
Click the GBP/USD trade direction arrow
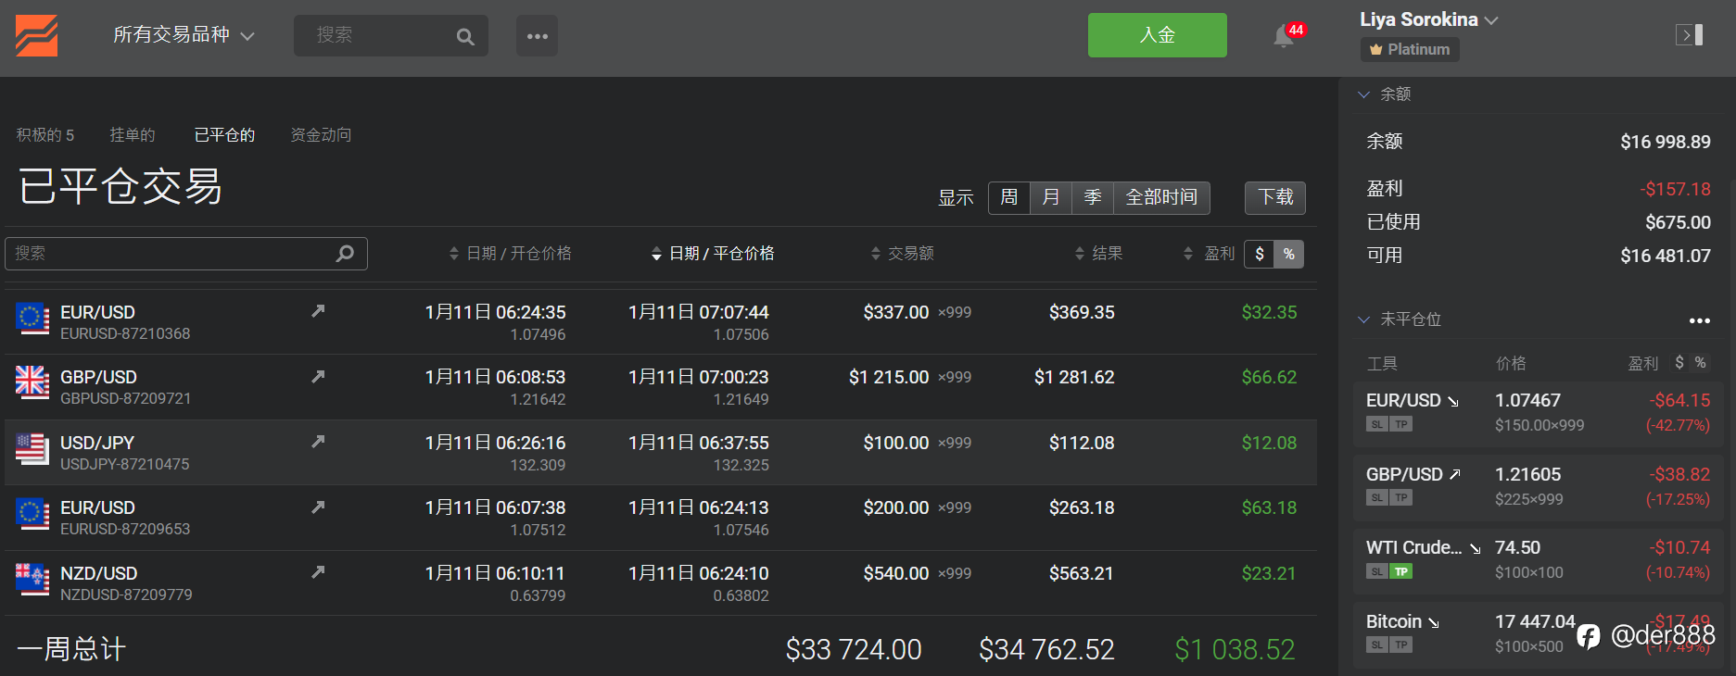click(318, 377)
